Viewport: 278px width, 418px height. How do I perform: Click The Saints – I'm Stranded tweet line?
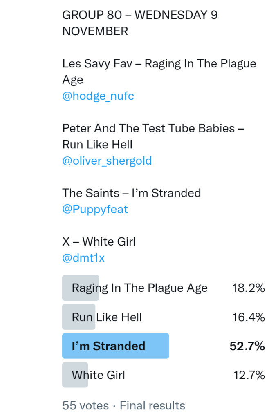click(131, 193)
